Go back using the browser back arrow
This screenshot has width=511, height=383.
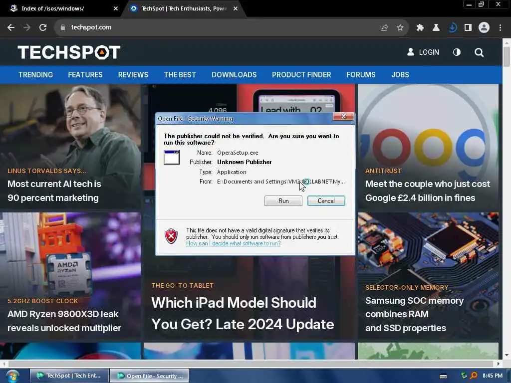coord(11,28)
